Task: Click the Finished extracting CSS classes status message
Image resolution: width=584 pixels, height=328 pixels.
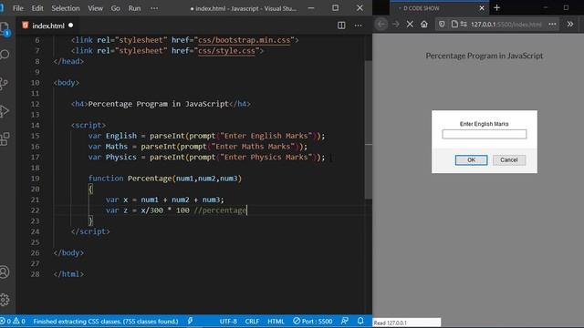Action: [x=106, y=322]
